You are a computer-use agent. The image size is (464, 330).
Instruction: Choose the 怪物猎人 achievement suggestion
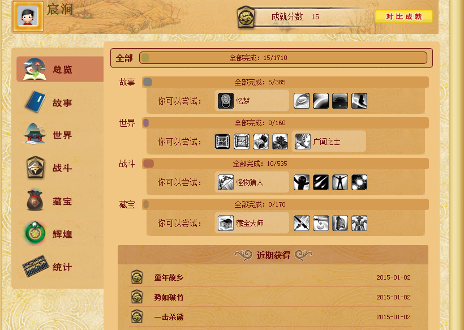tap(252, 182)
